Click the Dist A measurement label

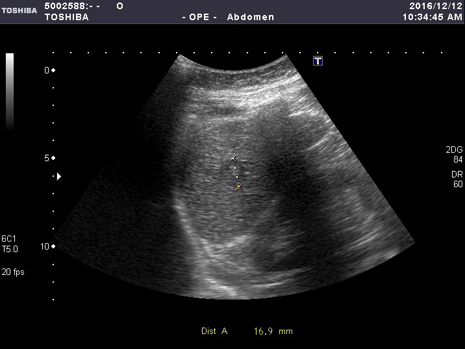tap(214, 331)
